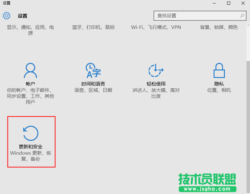
Task: Open 背景、锁屏、颜色 personalization settings
Action: pos(219,27)
